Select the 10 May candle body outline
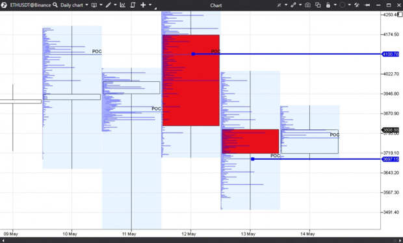The width and height of the screenshot is (403, 243). click(x=72, y=97)
